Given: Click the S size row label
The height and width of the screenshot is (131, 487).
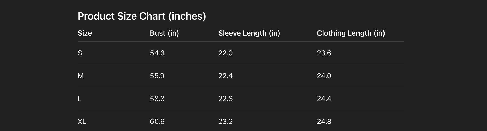Looking at the screenshot, I should 80,53.
